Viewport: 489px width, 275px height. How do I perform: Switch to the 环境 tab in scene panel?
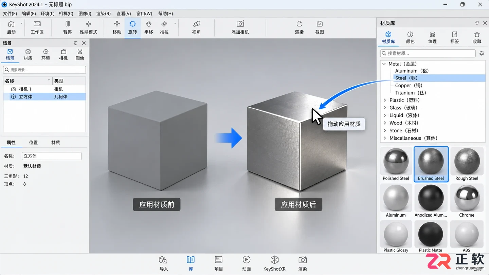tap(46, 55)
